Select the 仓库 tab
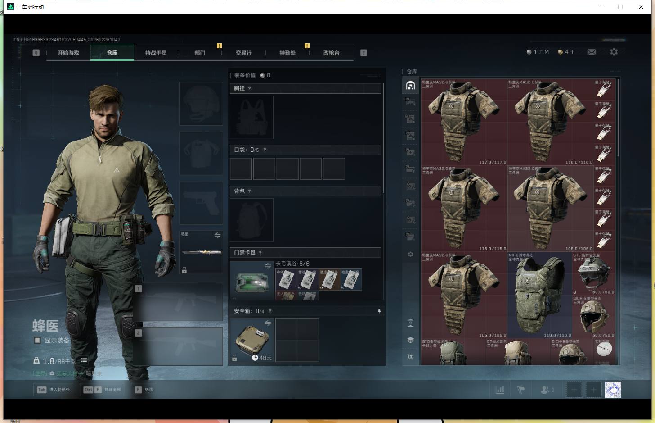 [112, 53]
